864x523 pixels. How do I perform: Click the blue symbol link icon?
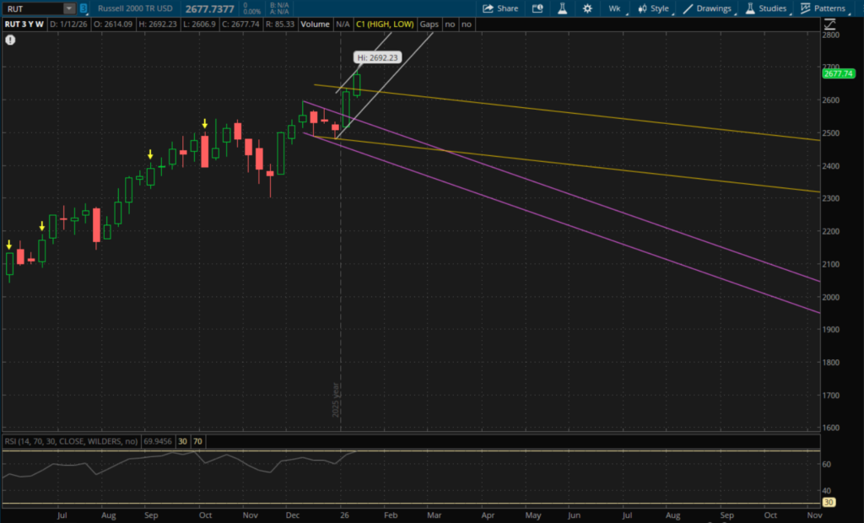coord(84,8)
